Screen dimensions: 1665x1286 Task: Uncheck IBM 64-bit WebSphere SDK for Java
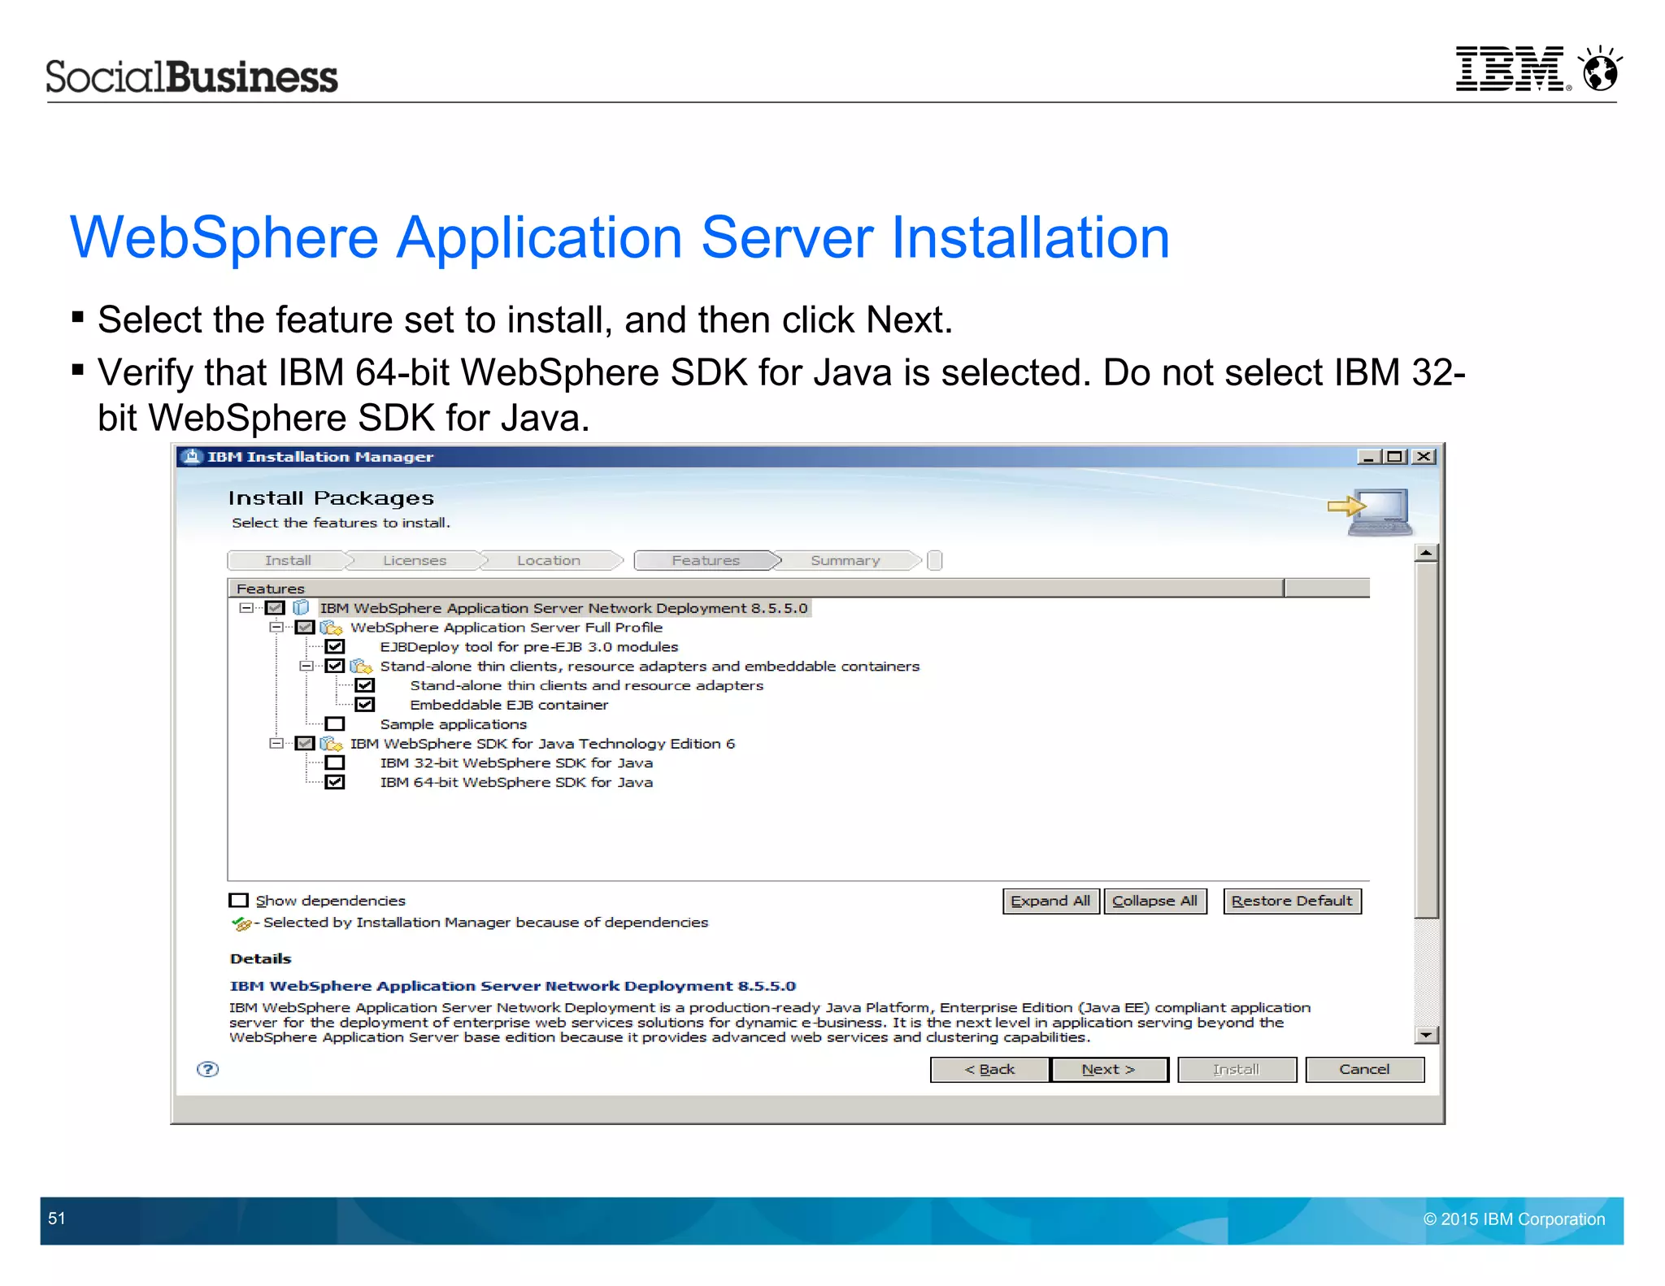pyautogui.click(x=335, y=782)
